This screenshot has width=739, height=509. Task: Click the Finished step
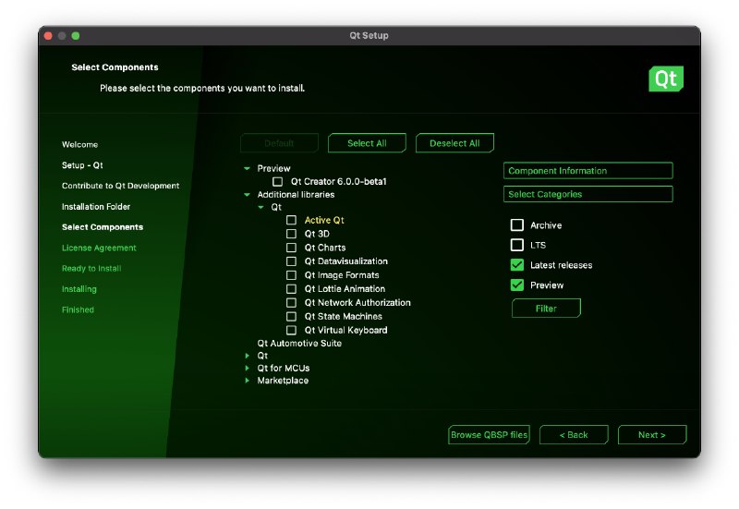(x=78, y=309)
